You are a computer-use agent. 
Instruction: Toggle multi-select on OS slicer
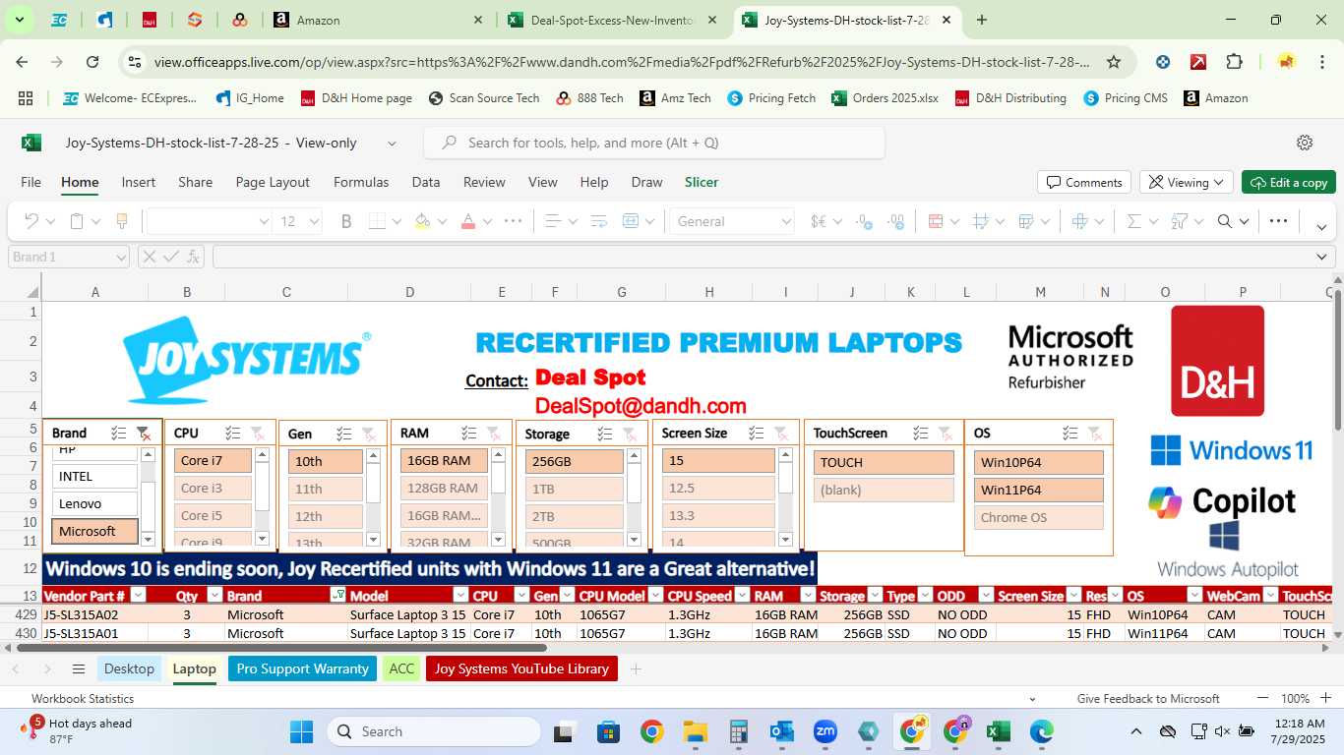point(1070,433)
